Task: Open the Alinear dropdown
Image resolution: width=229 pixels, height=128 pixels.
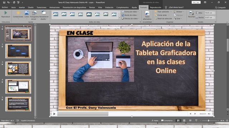Action: tap(179, 12)
